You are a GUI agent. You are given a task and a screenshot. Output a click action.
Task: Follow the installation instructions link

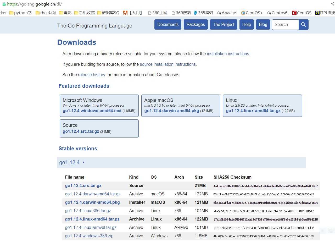click(228, 54)
